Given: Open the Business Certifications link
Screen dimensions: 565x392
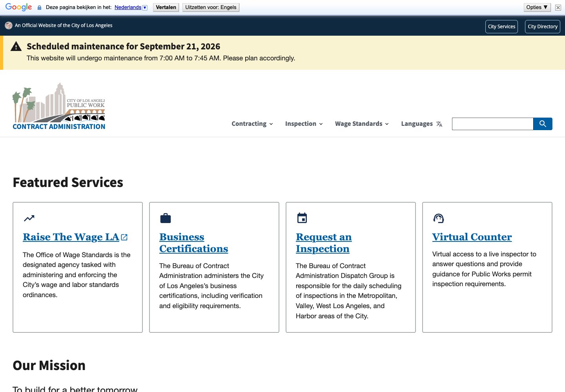Looking at the screenshot, I should pos(194,243).
